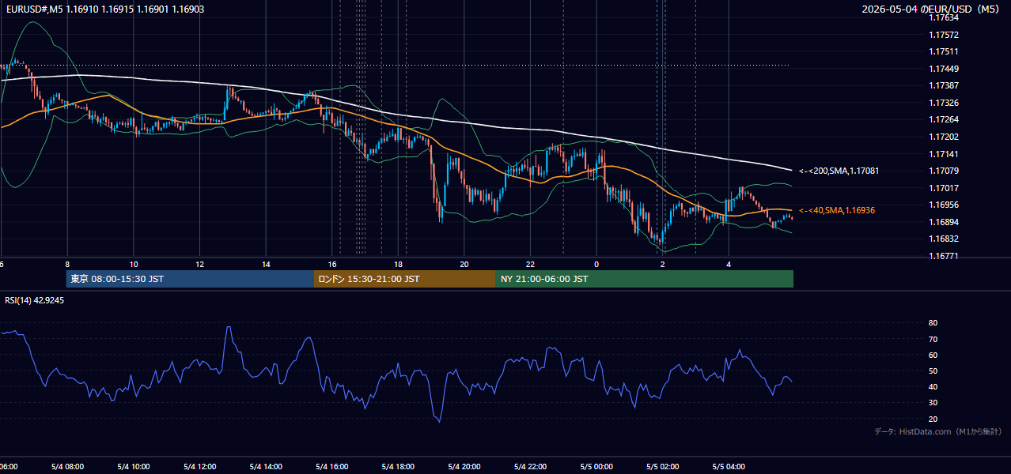
Task: Click price axis value 1.17511
Action: click(x=942, y=51)
